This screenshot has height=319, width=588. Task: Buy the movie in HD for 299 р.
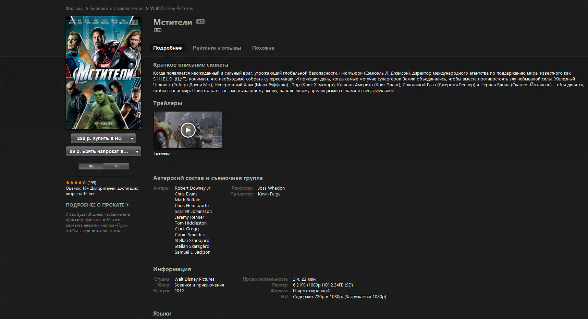click(x=99, y=138)
